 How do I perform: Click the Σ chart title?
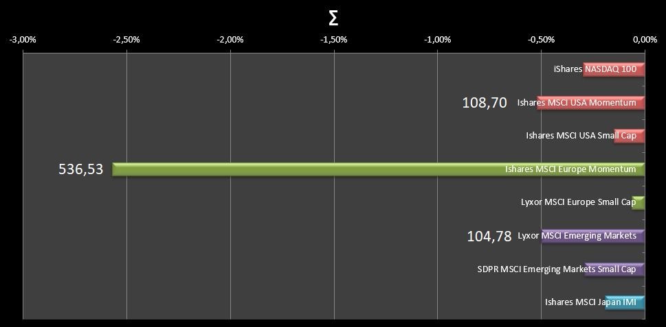333,19
